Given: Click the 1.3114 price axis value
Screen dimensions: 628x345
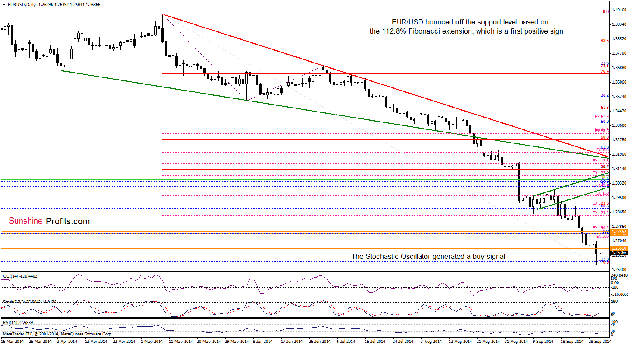Looking at the screenshot, I should [619, 169].
